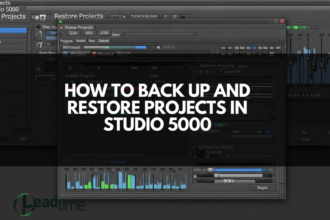Click the left arrow of the Visay scroll field
Image resolution: width=330 pixels, height=220 pixels.
(123, 35)
